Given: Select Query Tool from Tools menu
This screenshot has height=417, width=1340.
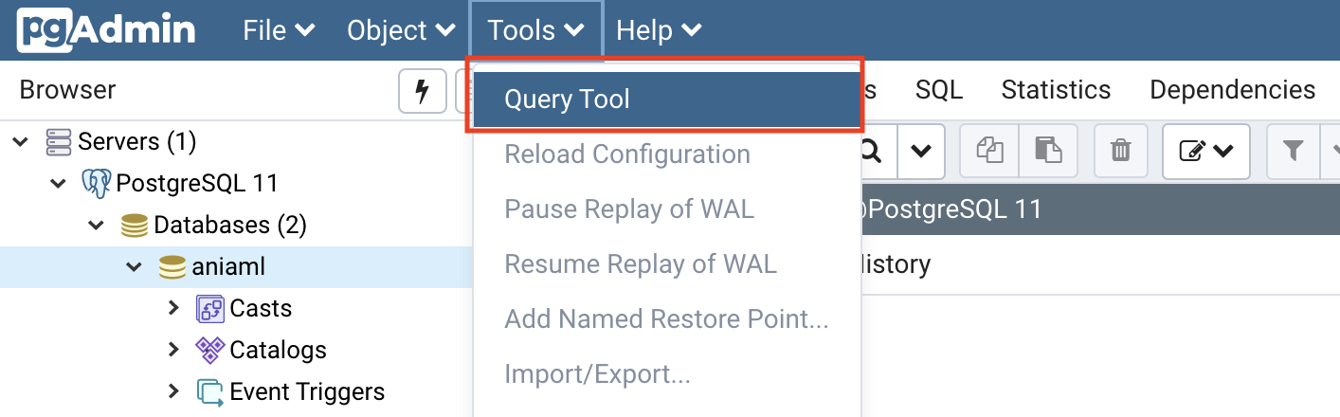Looking at the screenshot, I should [x=667, y=99].
